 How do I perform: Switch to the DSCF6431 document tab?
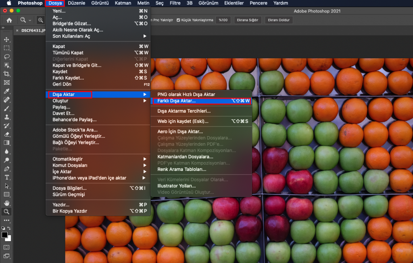coord(33,30)
